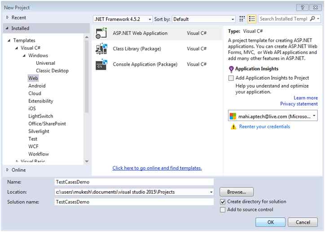Collapse the Installed section
This screenshot has width=325, height=232.
click(7, 28)
